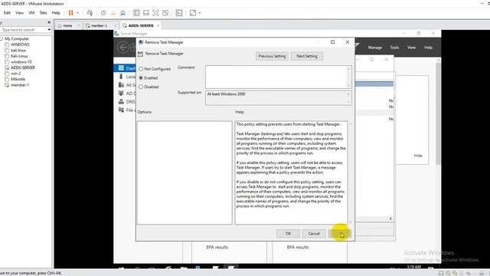Select member-1 in the library tree
490x276 pixels.
(20, 85)
